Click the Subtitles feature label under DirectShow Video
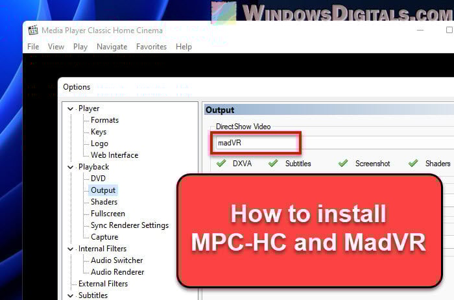This screenshot has width=454, height=300. click(x=298, y=164)
